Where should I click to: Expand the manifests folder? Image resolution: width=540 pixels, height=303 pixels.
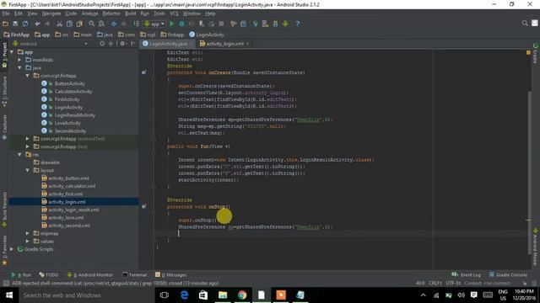click(x=19, y=60)
